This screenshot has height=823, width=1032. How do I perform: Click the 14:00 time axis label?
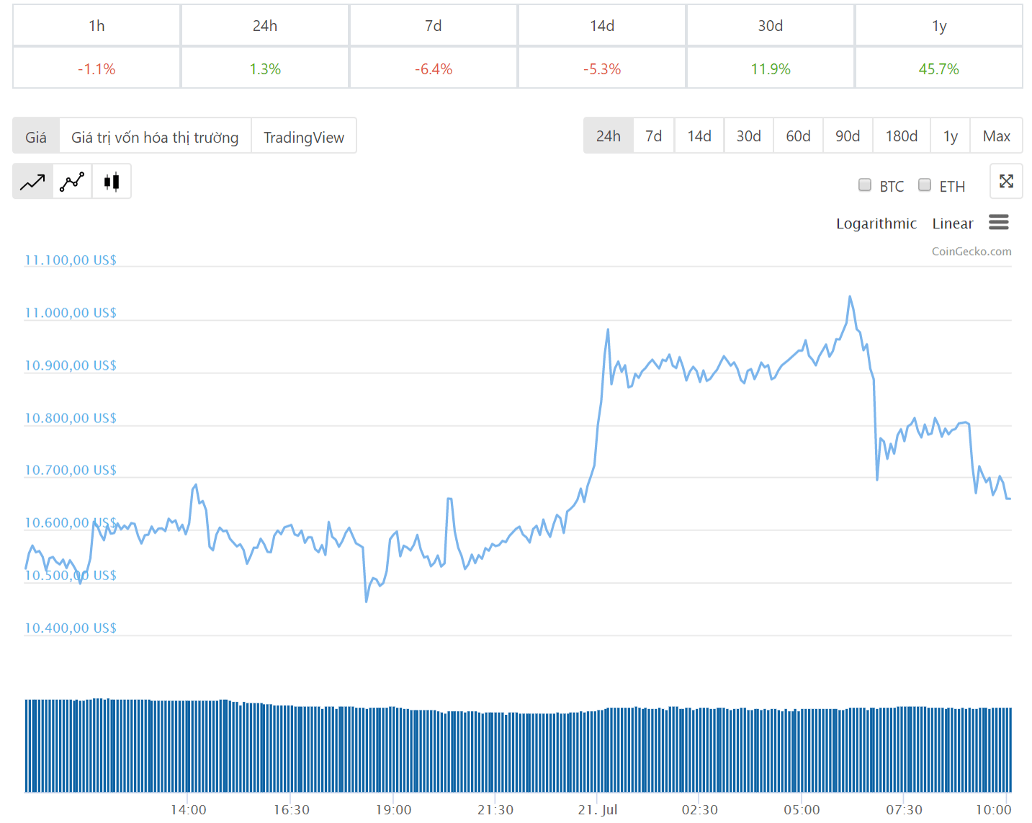point(188,809)
